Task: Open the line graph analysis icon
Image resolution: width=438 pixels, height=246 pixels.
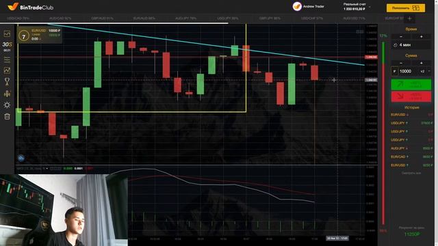Action: click(x=7, y=70)
